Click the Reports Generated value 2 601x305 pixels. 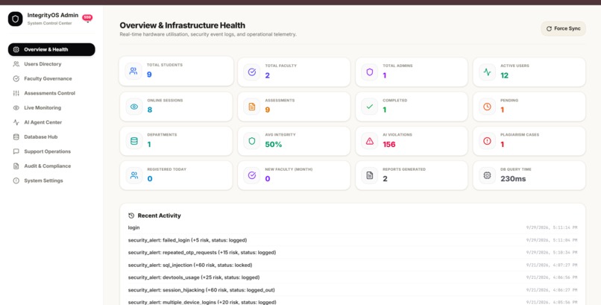385,179
